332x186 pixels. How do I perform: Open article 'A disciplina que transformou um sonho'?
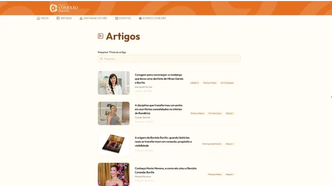[159, 109]
